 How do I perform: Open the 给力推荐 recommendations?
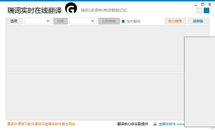pyautogui.click(x=175, y=21)
